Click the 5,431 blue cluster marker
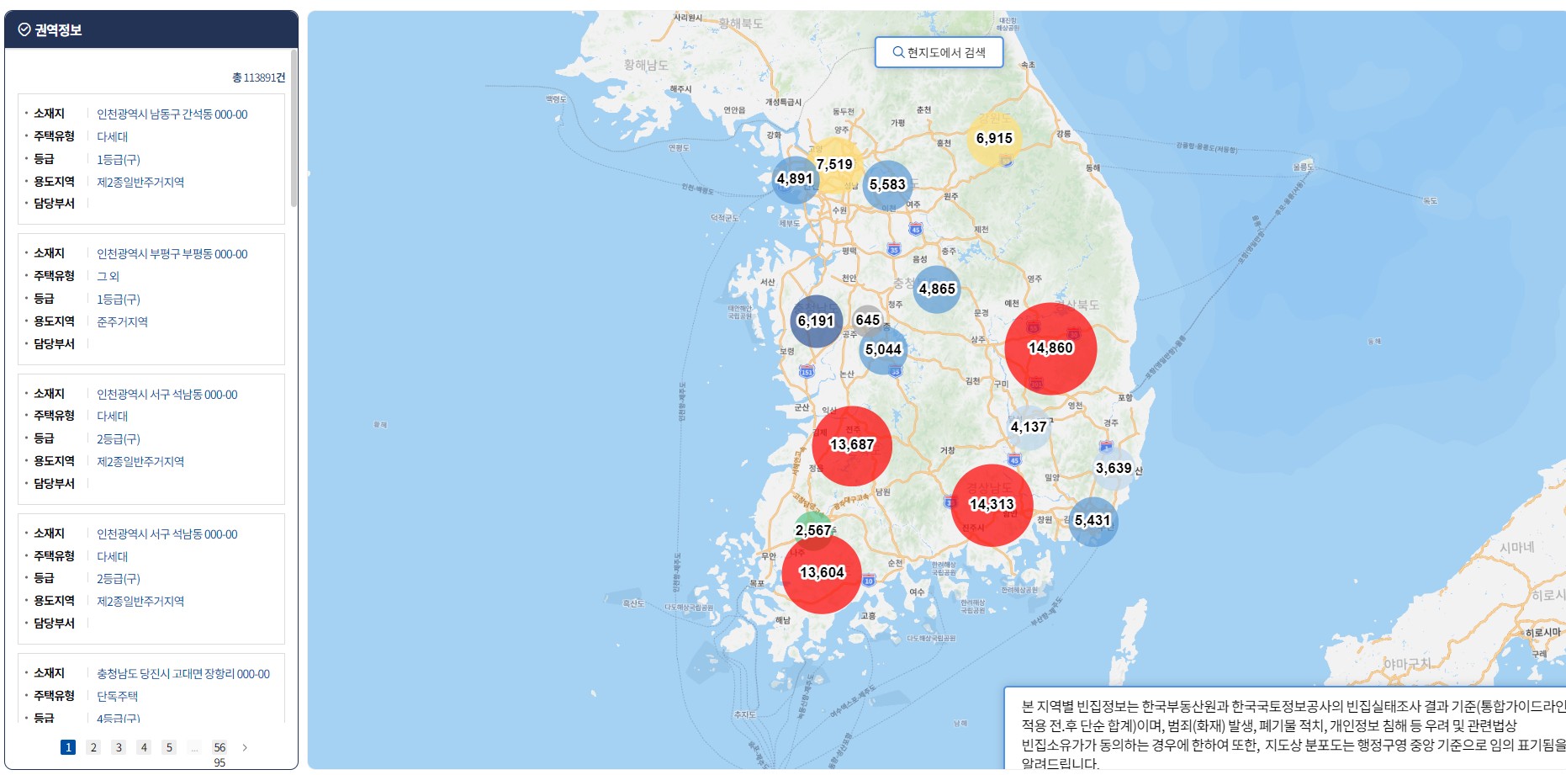1566x775 pixels. tap(1092, 521)
